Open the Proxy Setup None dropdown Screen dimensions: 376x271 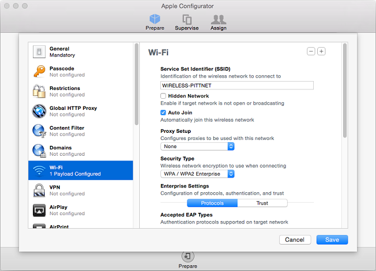coord(197,146)
